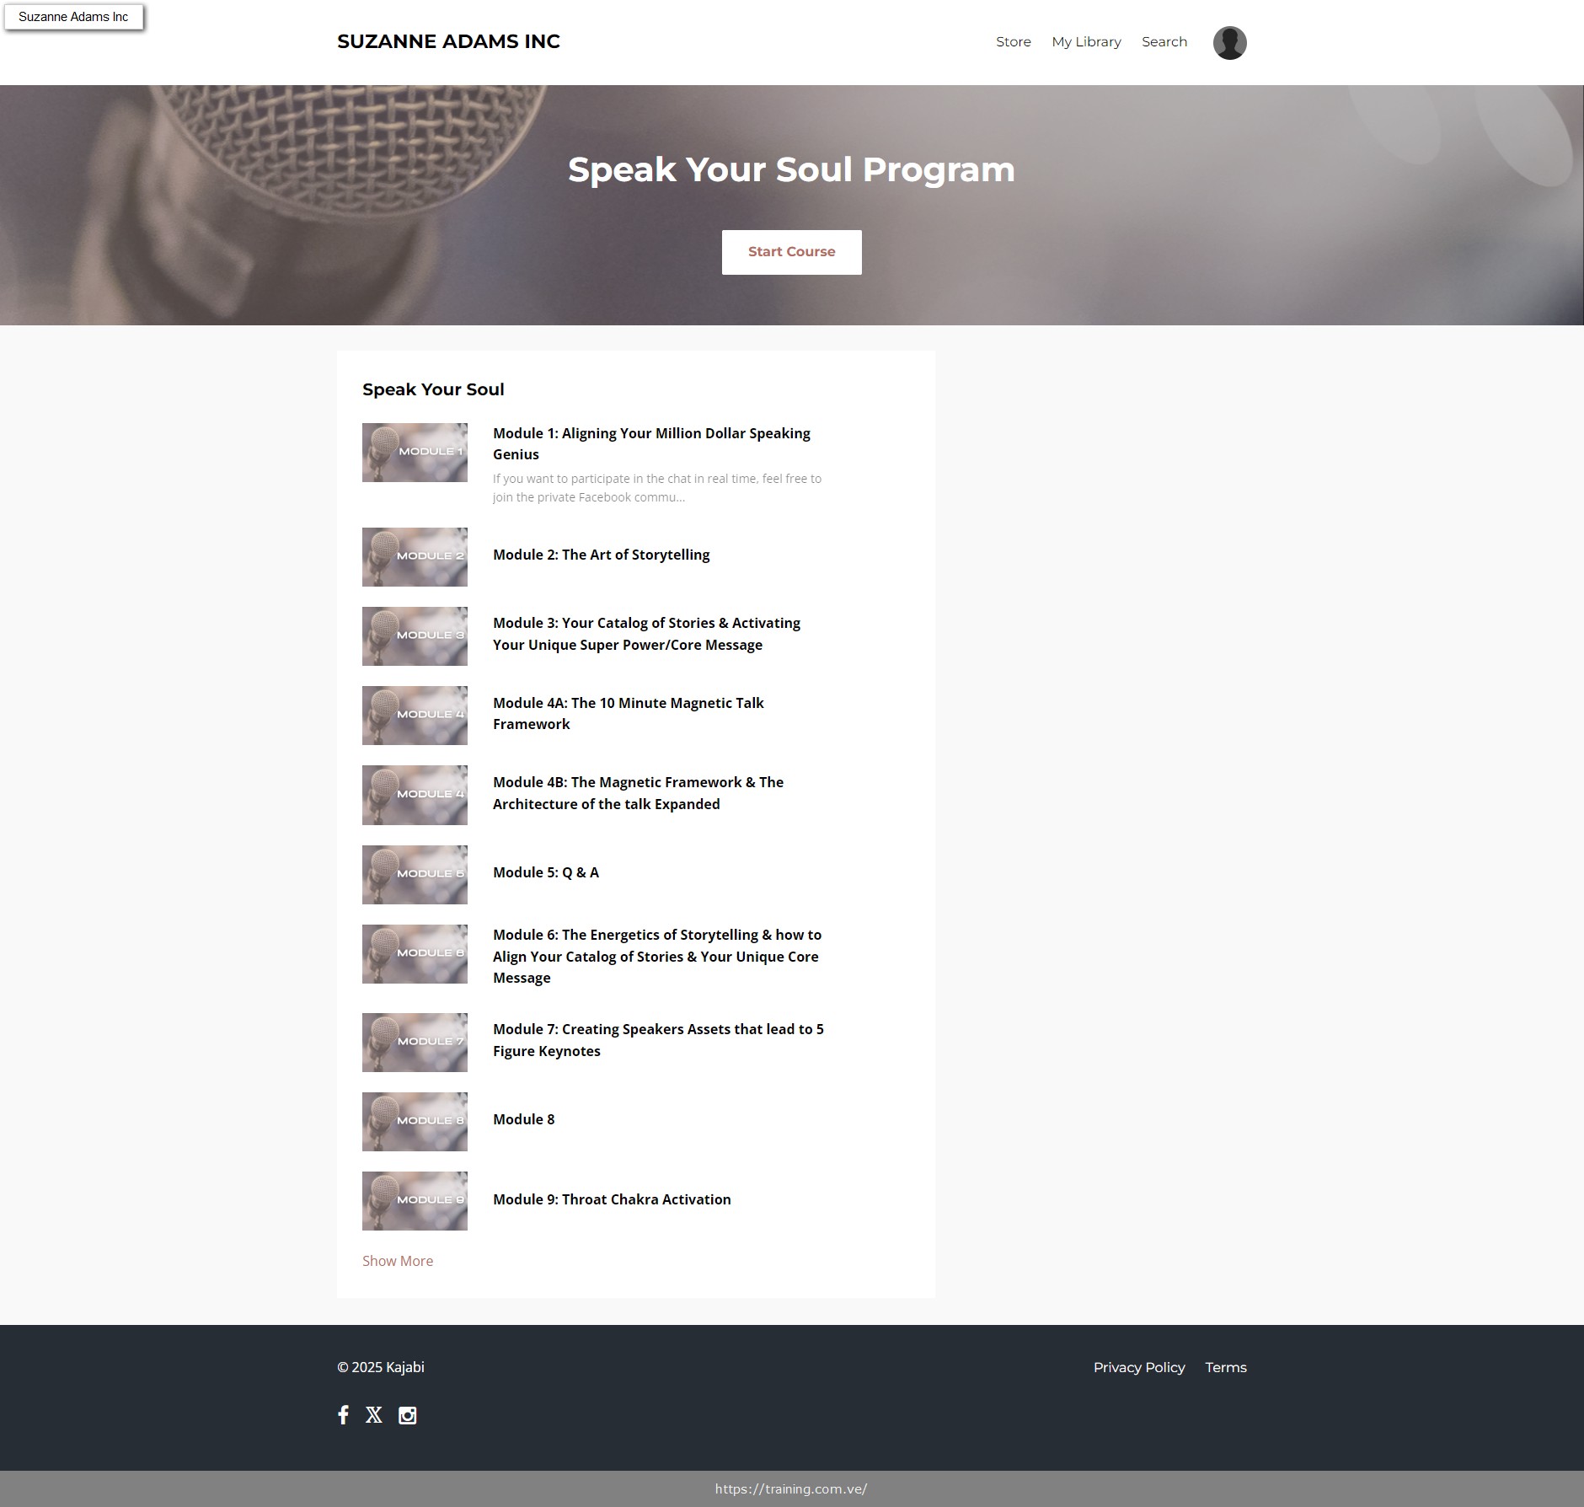Open Search in the top navigation
This screenshot has height=1507, width=1584.
pyautogui.click(x=1164, y=42)
